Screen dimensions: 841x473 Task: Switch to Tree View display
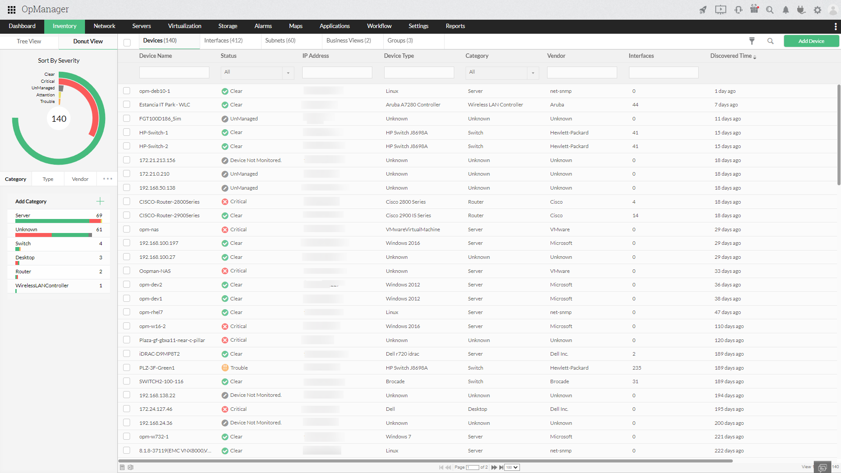[x=29, y=42]
